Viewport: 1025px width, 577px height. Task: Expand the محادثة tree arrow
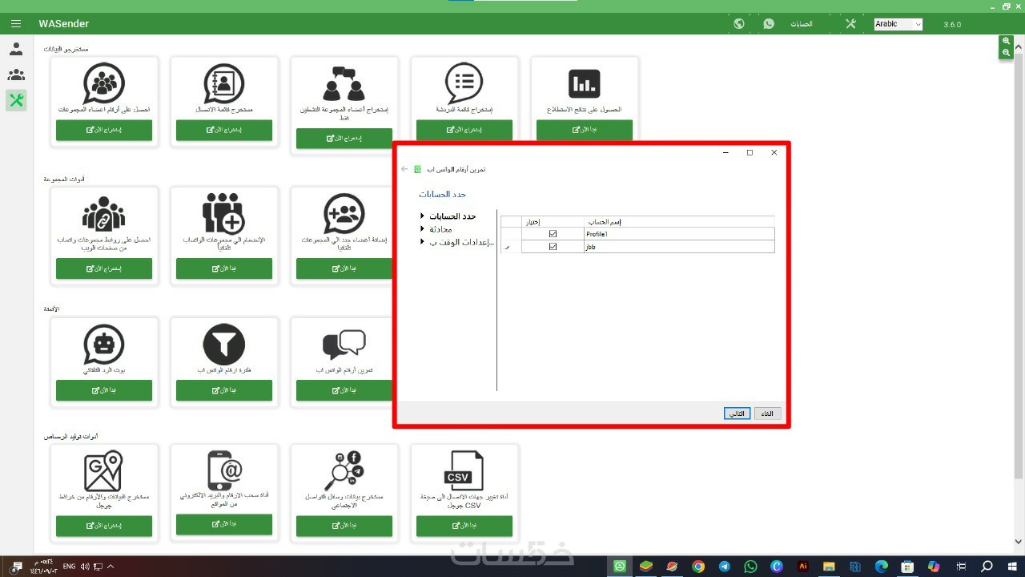click(422, 229)
